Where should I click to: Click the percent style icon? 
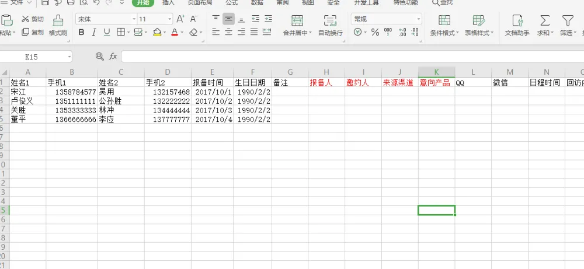click(374, 33)
